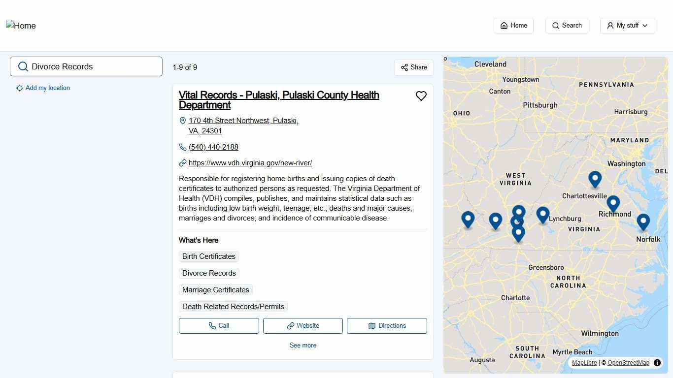Viewport: 673px width, 378px height.
Task: Open Search in the top navigation
Action: point(567,26)
